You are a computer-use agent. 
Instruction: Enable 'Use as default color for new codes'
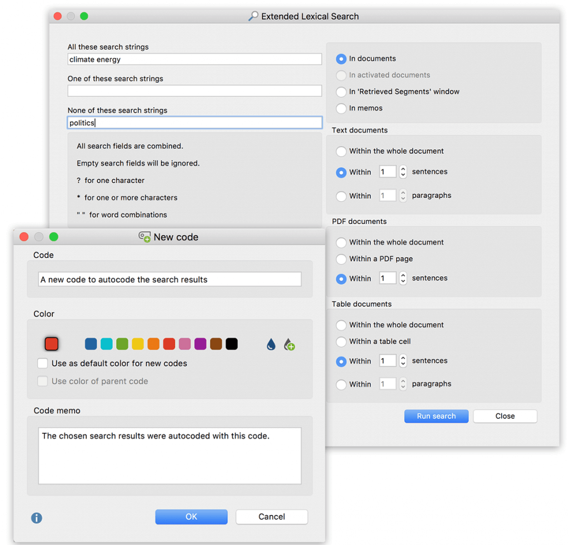click(x=43, y=363)
